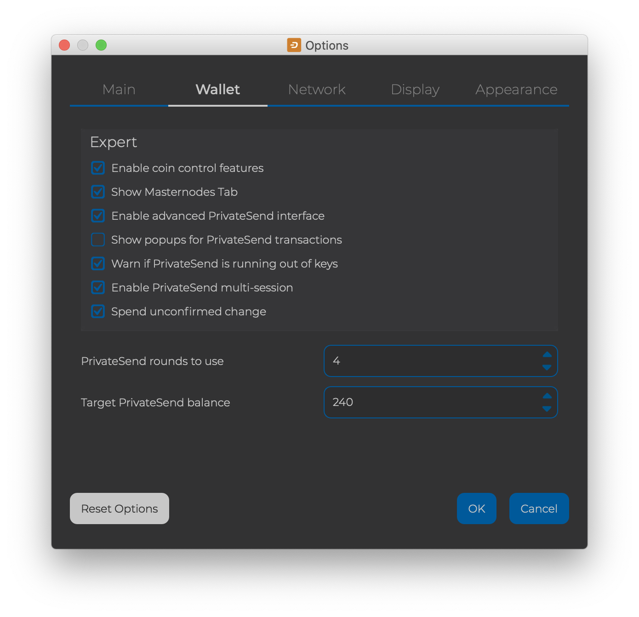
Task: Click the Options title text
Action: (x=327, y=46)
